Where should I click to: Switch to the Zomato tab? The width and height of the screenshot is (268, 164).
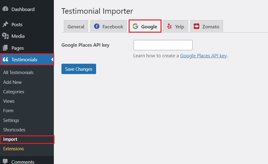pos(207,26)
